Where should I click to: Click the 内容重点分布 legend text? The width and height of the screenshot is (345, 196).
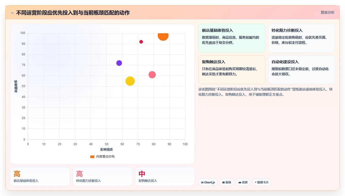point(105,157)
